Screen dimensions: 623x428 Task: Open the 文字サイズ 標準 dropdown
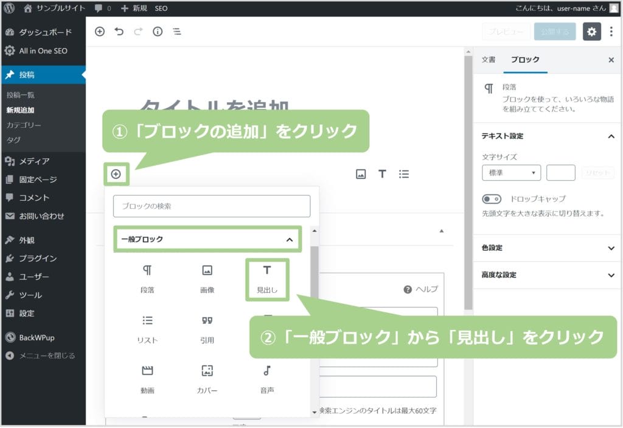point(511,173)
